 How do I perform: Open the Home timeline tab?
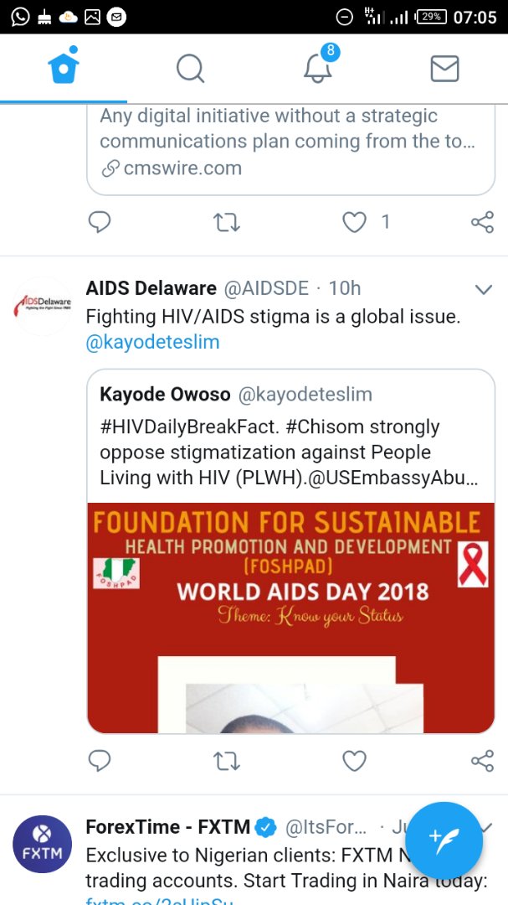64,68
